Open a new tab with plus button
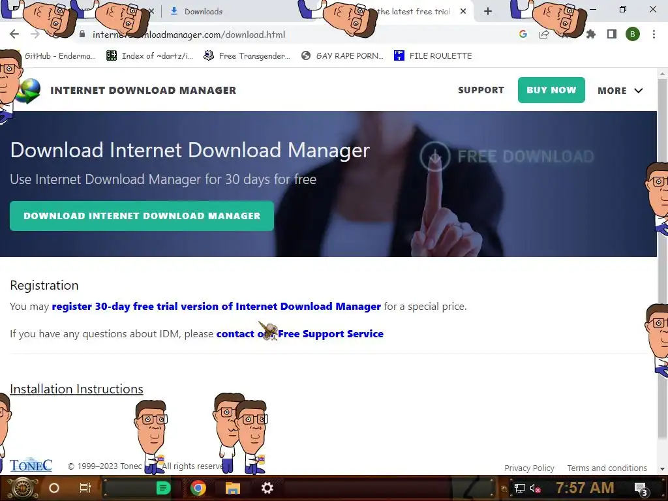The image size is (668, 501). pyautogui.click(x=488, y=12)
